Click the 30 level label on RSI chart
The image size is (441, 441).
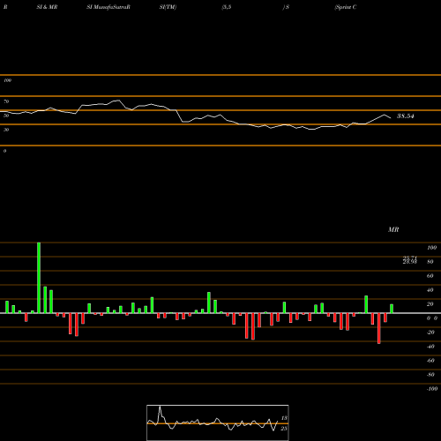6,130
